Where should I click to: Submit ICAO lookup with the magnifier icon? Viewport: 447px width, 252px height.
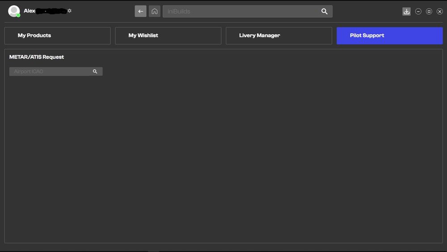tap(95, 71)
